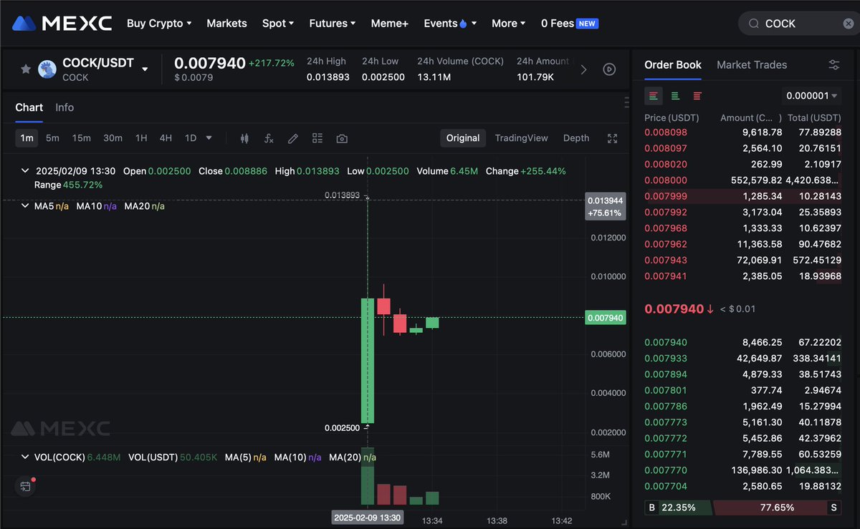Click Events menu link
860x529 pixels.
[440, 24]
